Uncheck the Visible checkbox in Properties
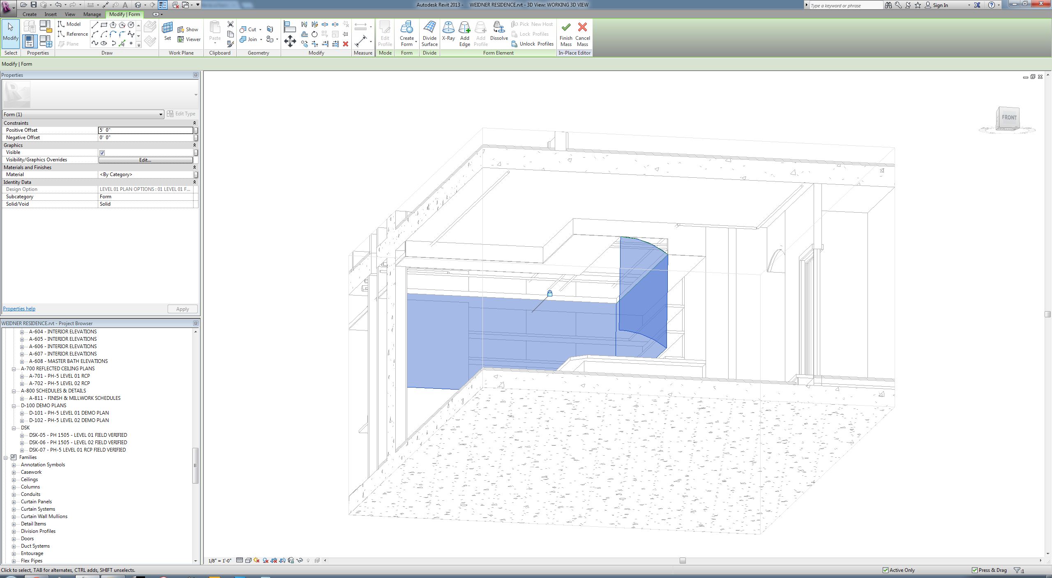The width and height of the screenshot is (1052, 578). (102, 153)
